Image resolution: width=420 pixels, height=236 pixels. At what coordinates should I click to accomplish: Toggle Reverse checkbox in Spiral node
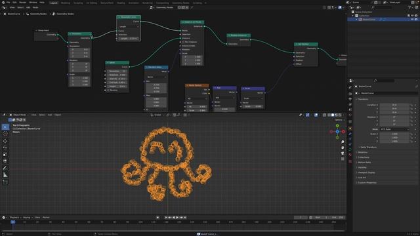pyautogui.click(x=108, y=90)
